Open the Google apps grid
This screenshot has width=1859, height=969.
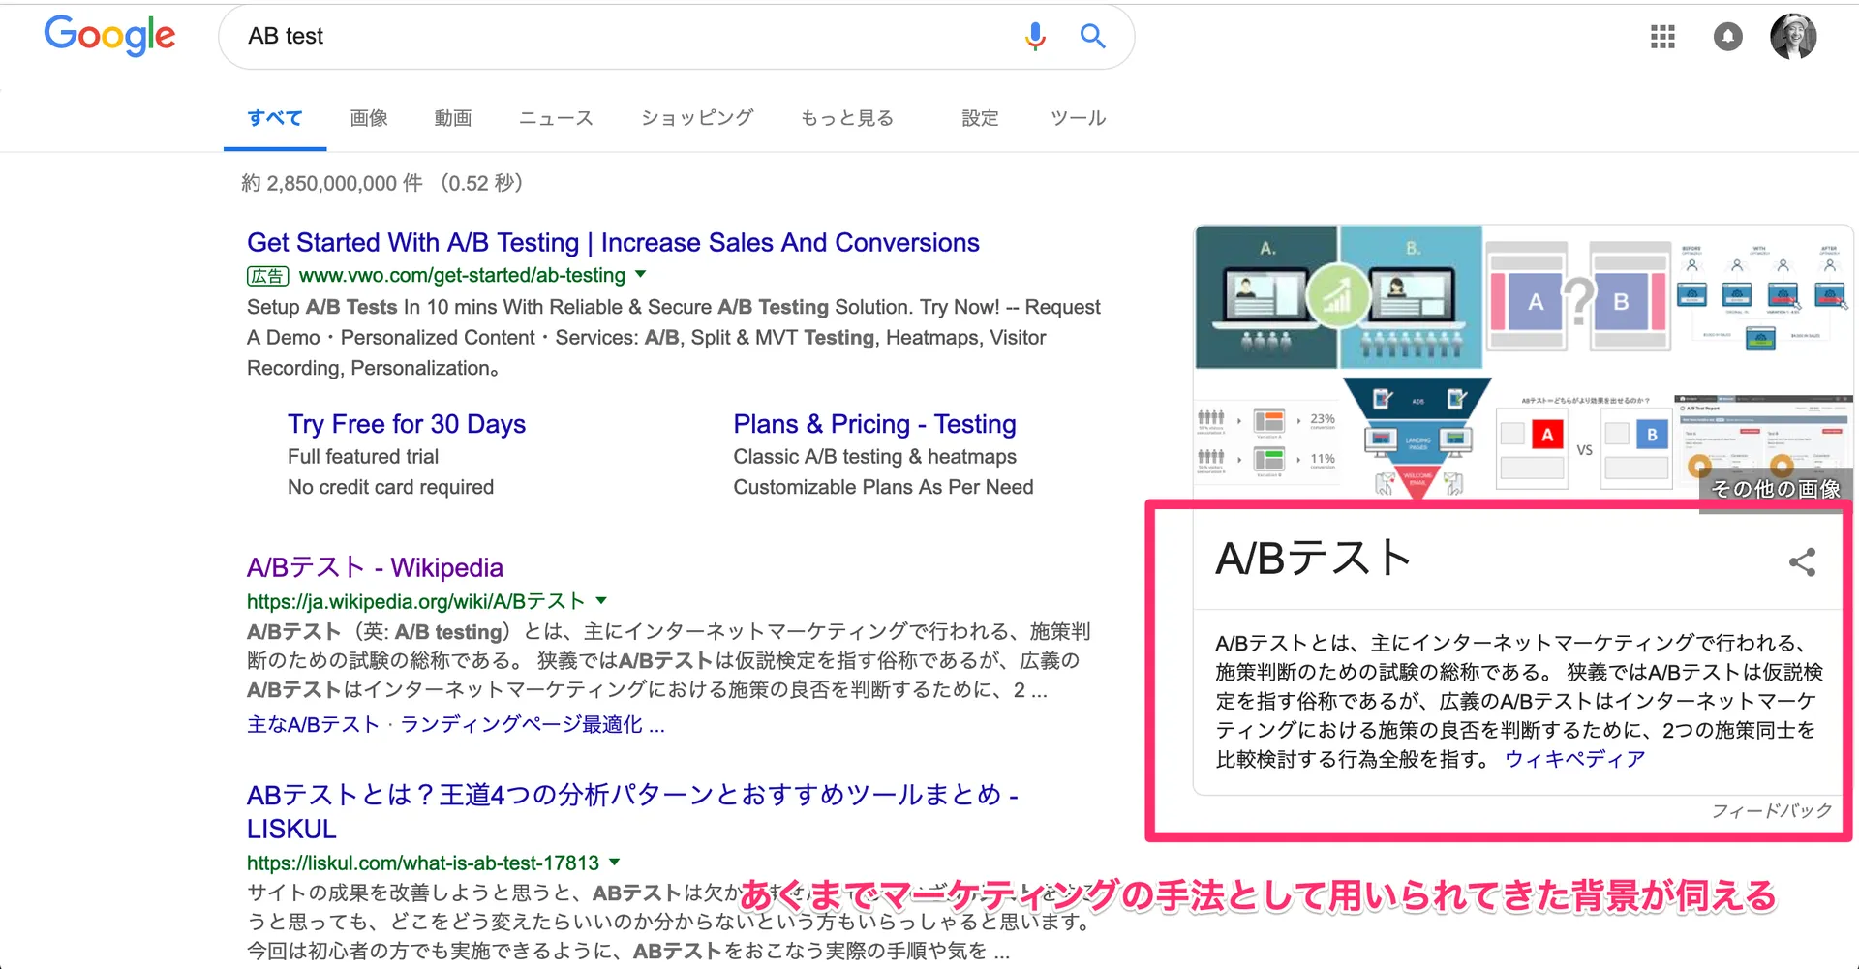click(1662, 36)
